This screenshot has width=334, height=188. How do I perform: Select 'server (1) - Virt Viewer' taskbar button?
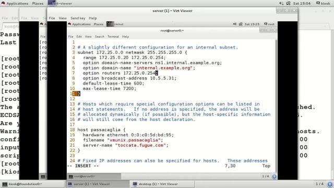98,184
